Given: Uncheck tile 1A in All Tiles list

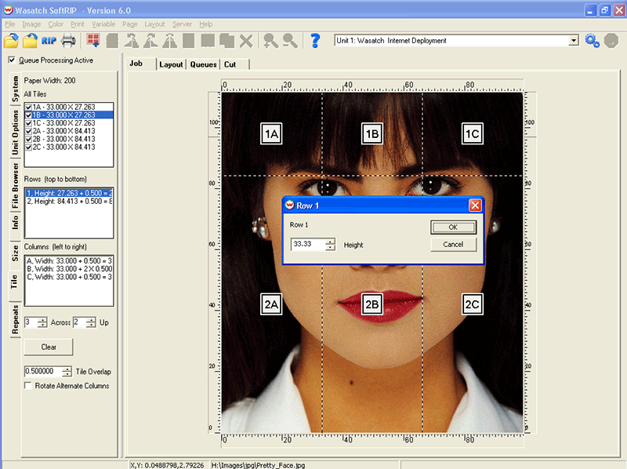Looking at the screenshot, I should coord(29,107).
